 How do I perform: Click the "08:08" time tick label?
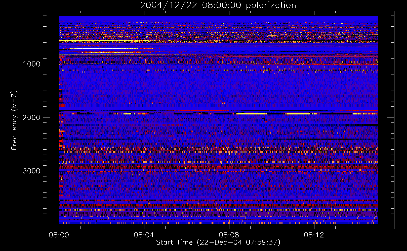(x=229, y=235)
